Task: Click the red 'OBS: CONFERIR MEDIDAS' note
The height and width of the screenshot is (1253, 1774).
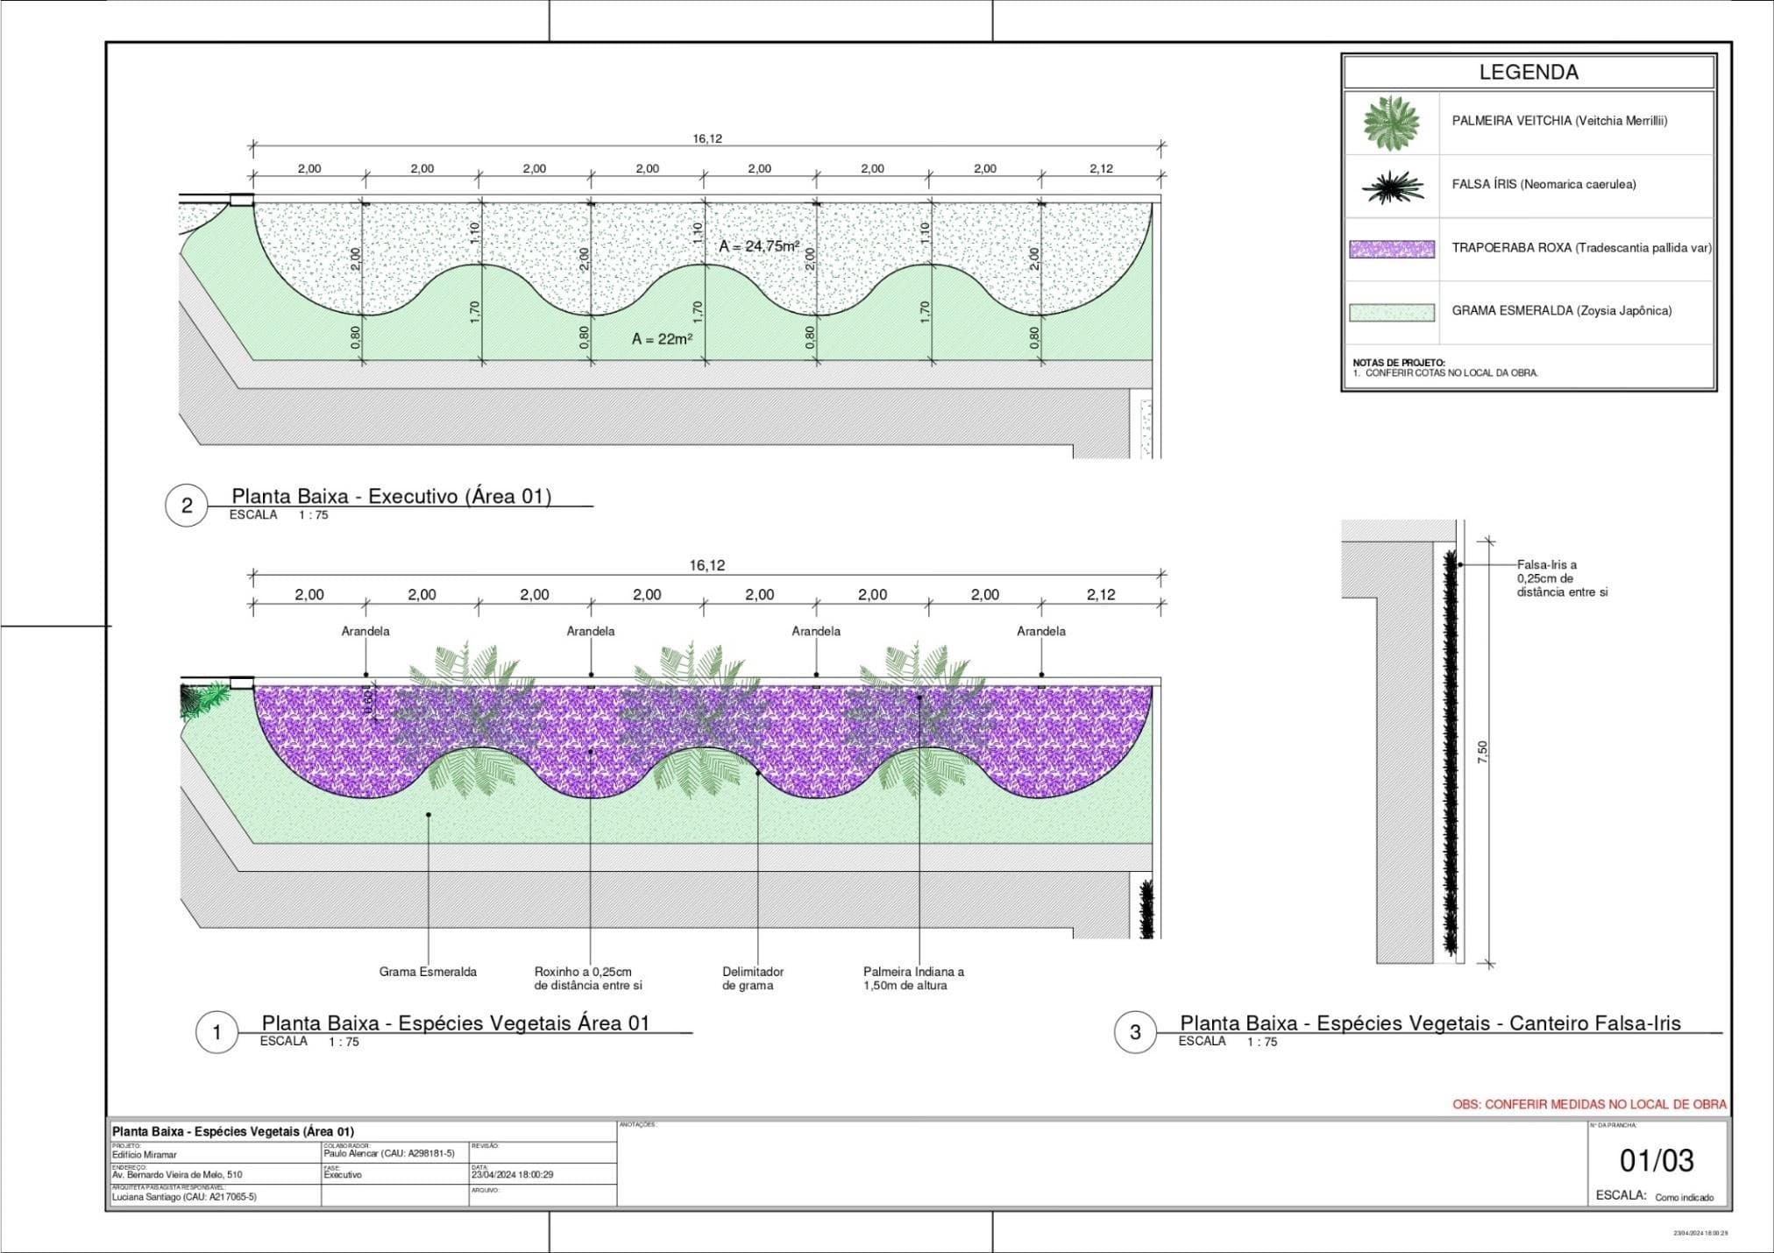Action: click(1589, 1104)
